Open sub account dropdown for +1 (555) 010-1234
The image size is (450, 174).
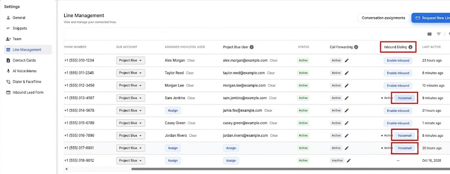tap(131, 60)
